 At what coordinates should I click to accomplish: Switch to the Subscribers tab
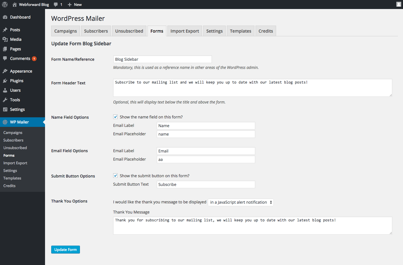point(96,31)
